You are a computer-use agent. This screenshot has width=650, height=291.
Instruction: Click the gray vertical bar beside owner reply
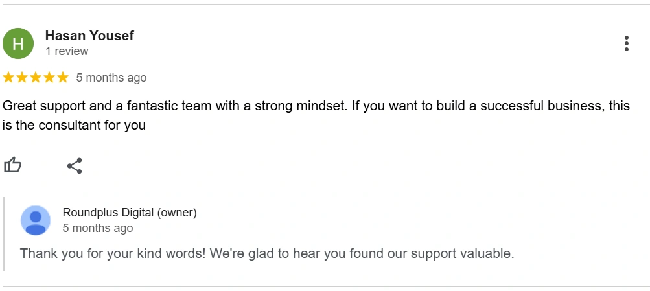[4, 234]
